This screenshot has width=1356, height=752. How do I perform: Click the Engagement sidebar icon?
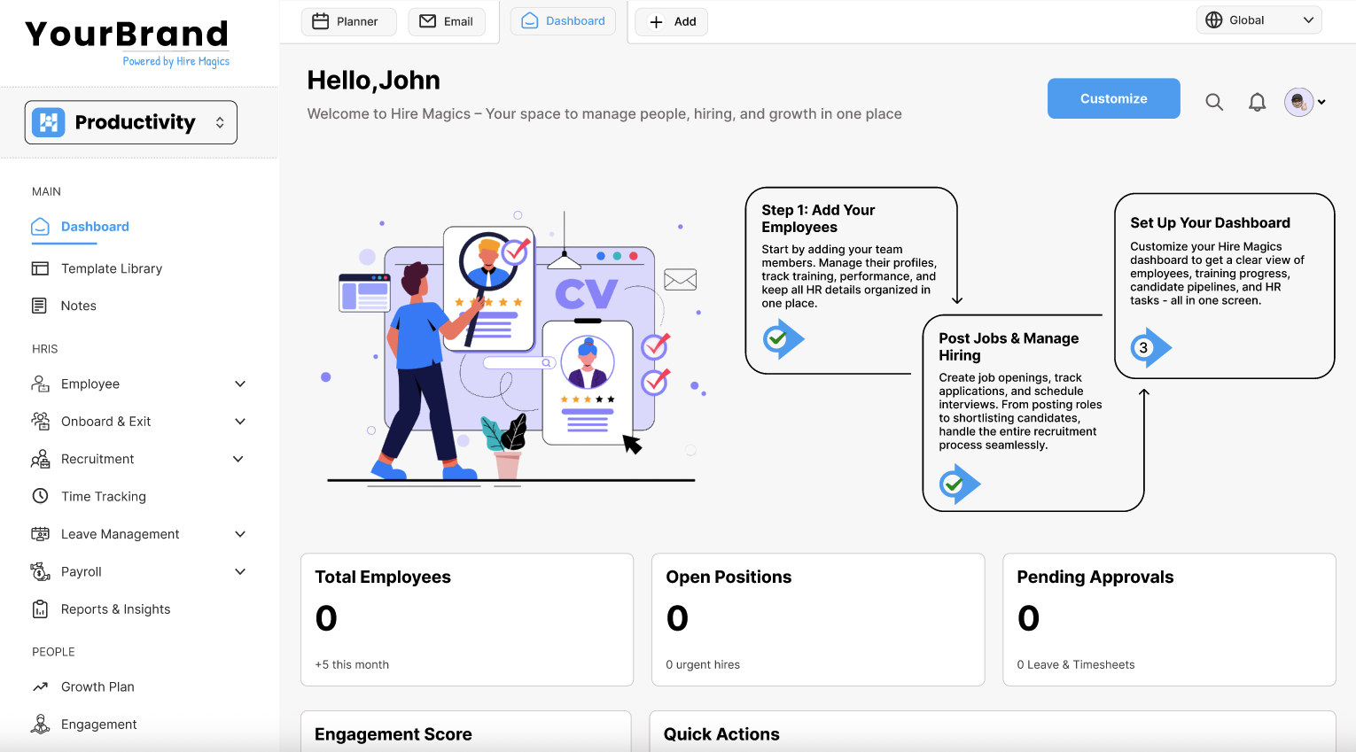click(x=40, y=725)
